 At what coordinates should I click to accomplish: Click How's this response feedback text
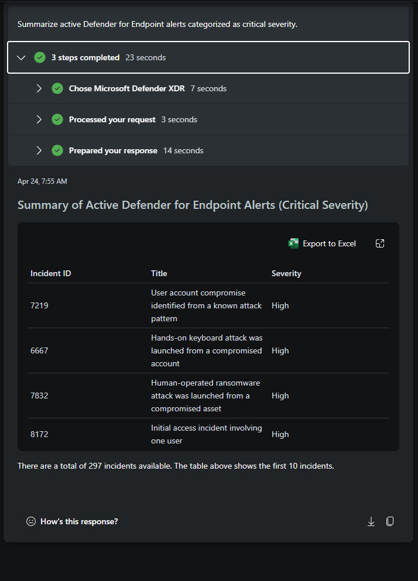79,521
